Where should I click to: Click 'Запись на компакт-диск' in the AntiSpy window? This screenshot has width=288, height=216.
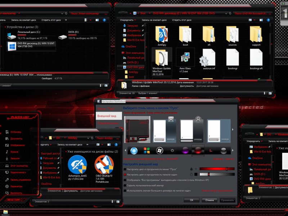pyautogui.click(x=70, y=145)
